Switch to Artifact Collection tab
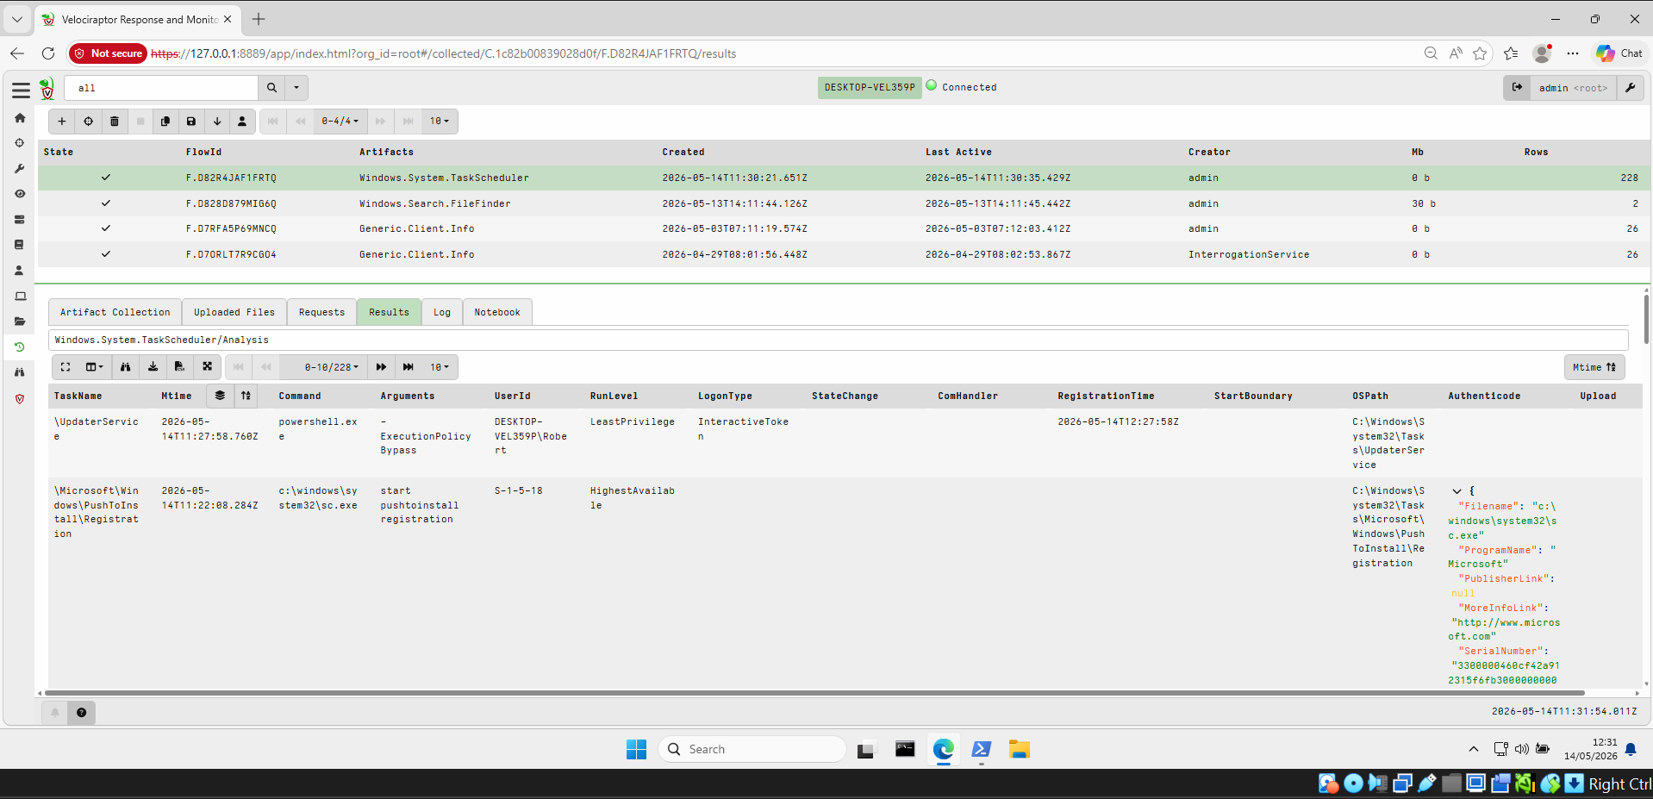This screenshot has width=1653, height=799. click(115, 312)
